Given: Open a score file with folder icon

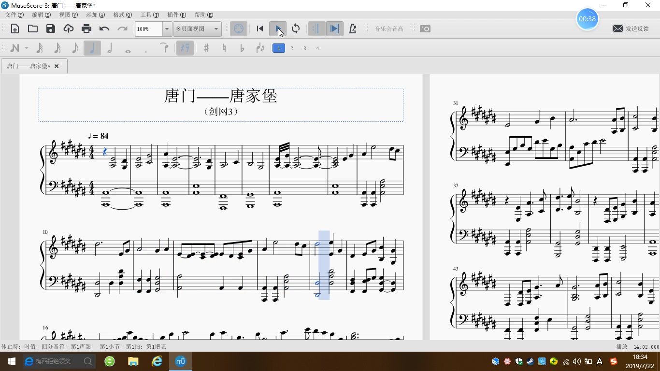Looking at the screenshot, I should [33, 29].
